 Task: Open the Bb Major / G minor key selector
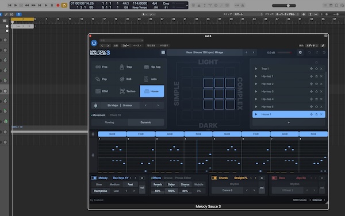point(120,106)
